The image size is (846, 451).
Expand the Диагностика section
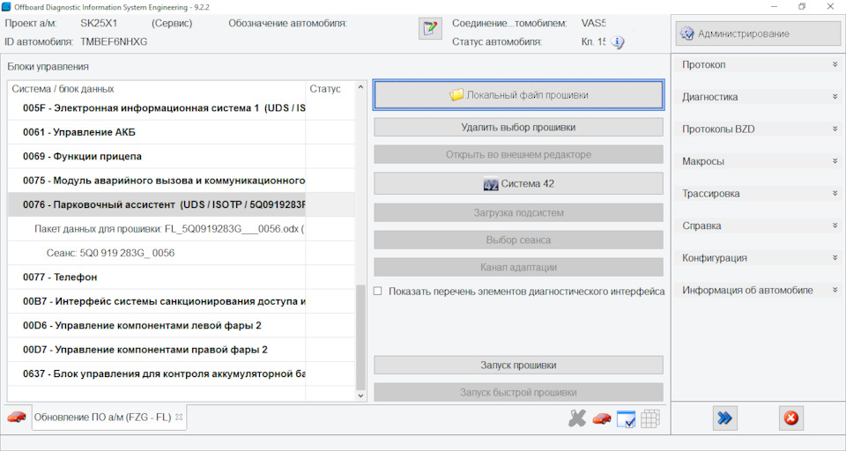[x=758, y=97]
